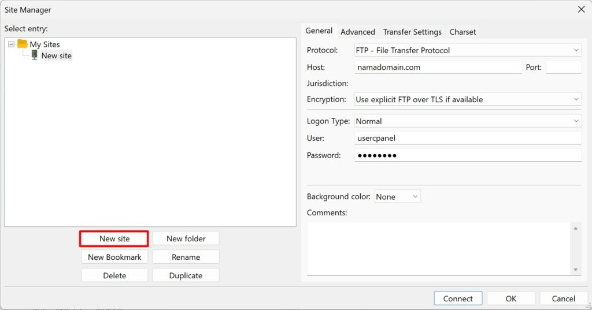The width and height of the screenshot is (592, 310).
Task: Click the User field containing usercpanel
Action: pos(468,138)
